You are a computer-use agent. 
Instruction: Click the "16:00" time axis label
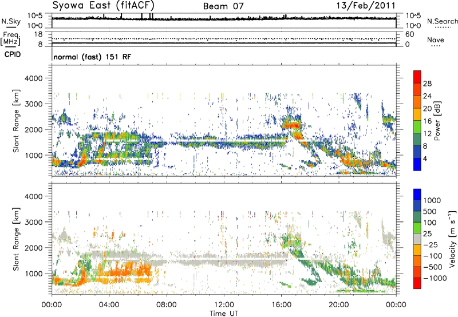tap(281, 305)
